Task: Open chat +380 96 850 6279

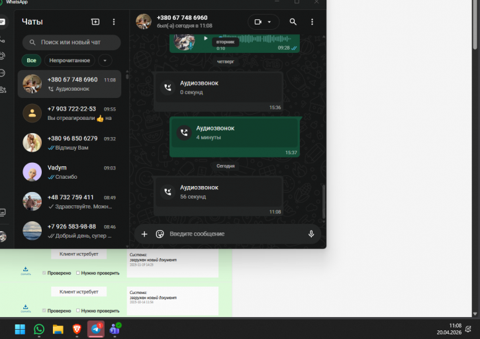Action: (70, 143)
